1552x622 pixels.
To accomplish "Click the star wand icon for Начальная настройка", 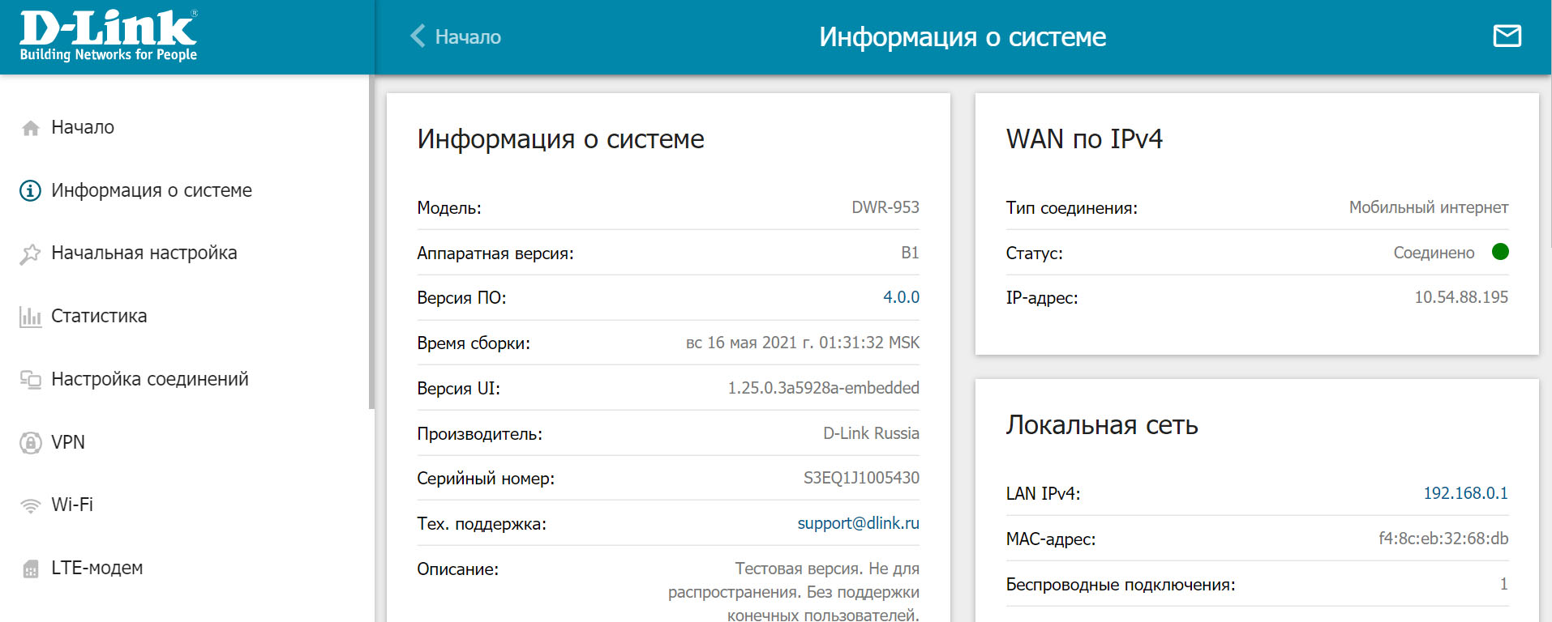I will [x=30, y=253].
